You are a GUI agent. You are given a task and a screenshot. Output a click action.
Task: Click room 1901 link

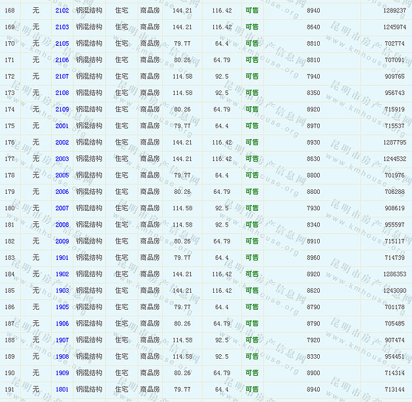tap(62, 258)
